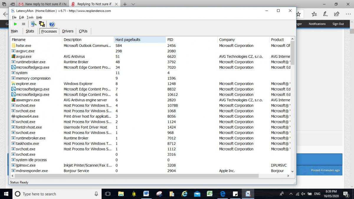Switch to the CPUs tab
Image resolution: width=354 pixels, height=199 pixels.
pos(83,31)
